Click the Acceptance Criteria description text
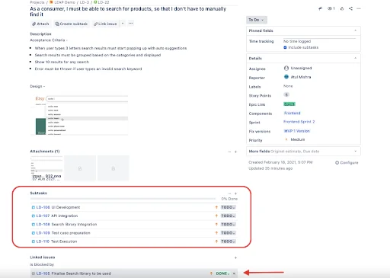The height and width of the screenshot is (278, 390). point(48,40)
